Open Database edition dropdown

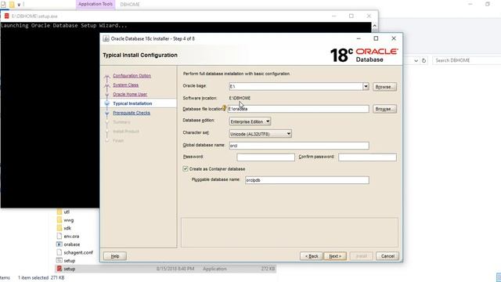pos(250,121)
